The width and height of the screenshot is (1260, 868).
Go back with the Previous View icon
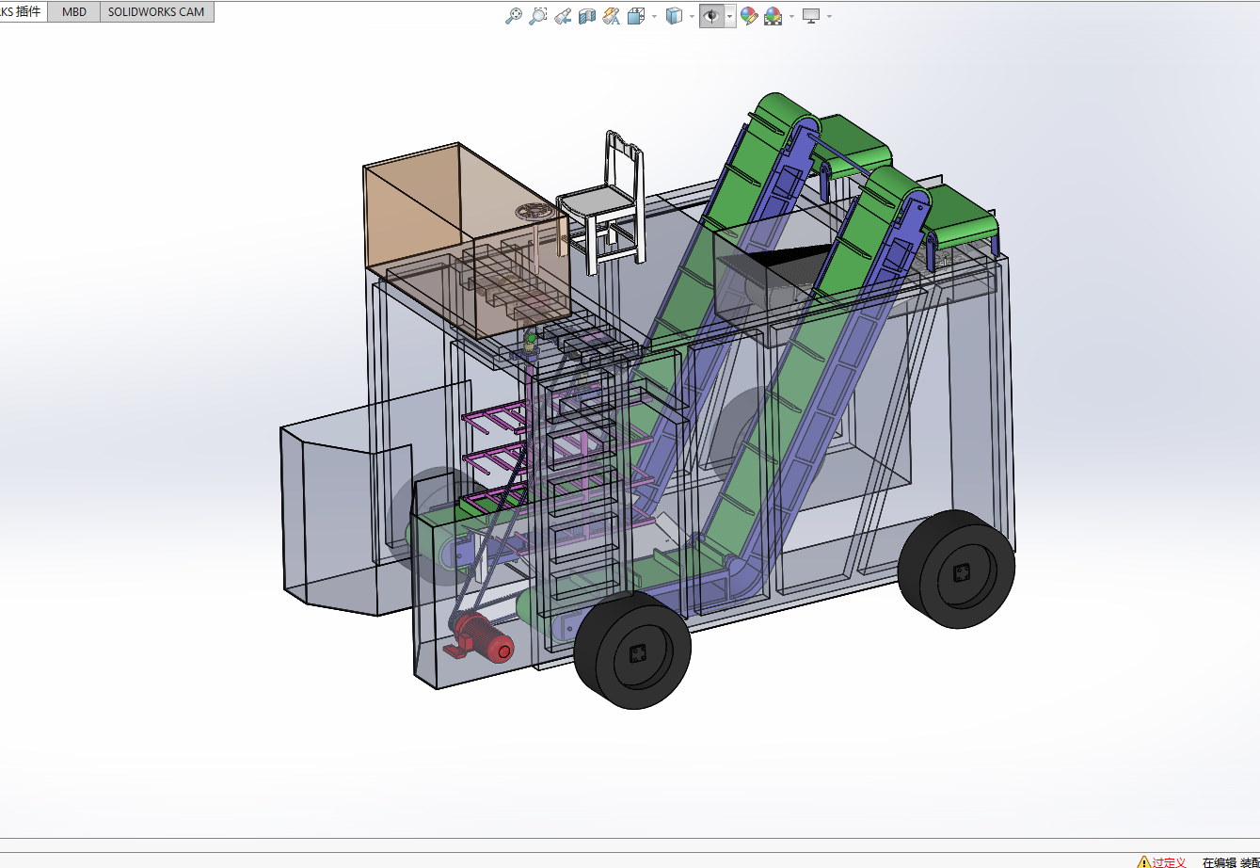pos(563,16)
